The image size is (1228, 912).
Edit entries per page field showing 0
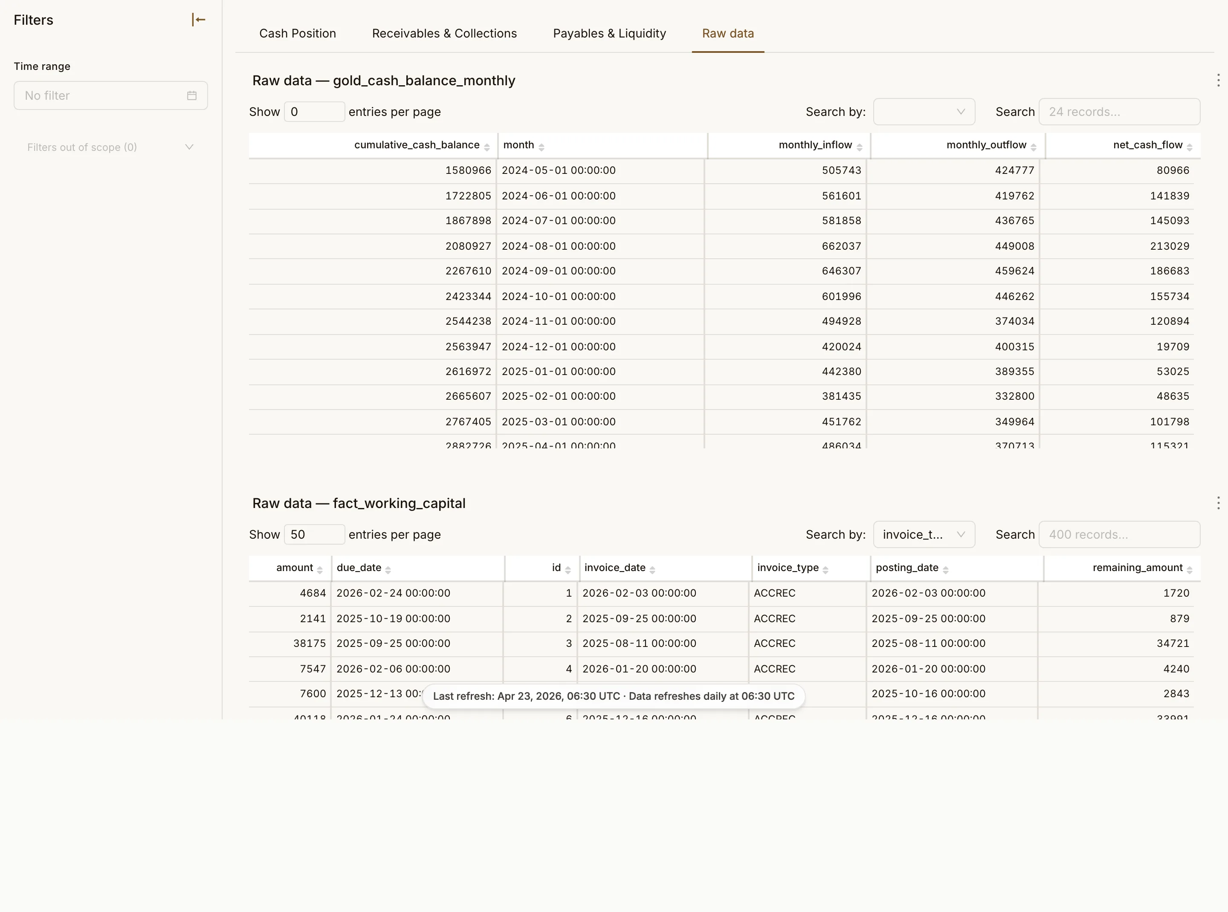pos(314,112)
